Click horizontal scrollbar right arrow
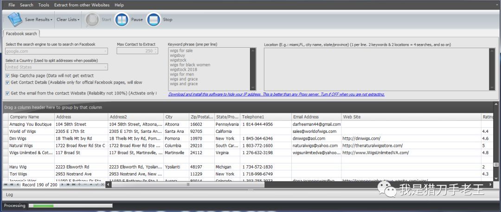The image size is (501, 212). (x=491, y=184)
